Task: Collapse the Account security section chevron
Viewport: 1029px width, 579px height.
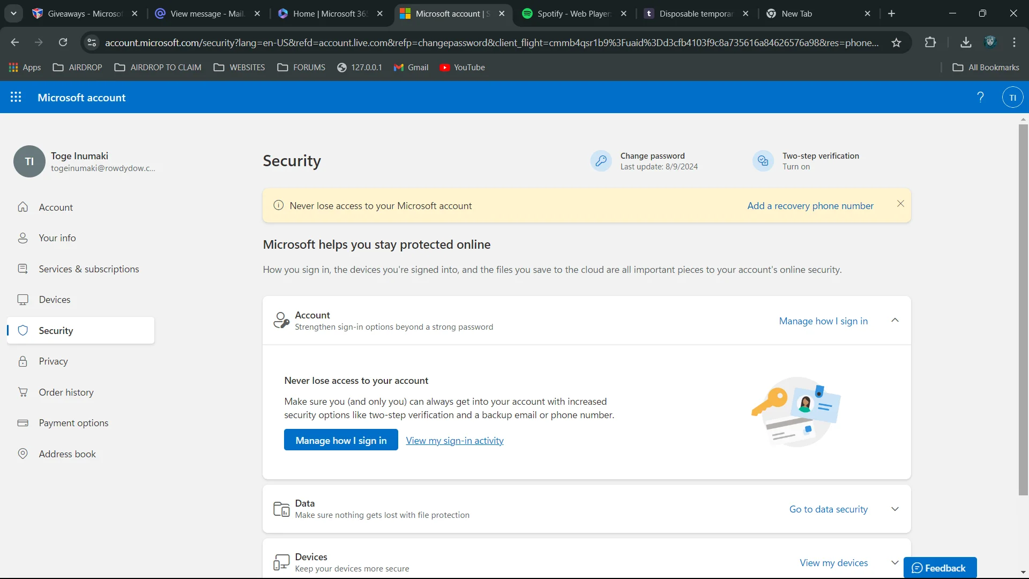Action: (x=894, y=321)
